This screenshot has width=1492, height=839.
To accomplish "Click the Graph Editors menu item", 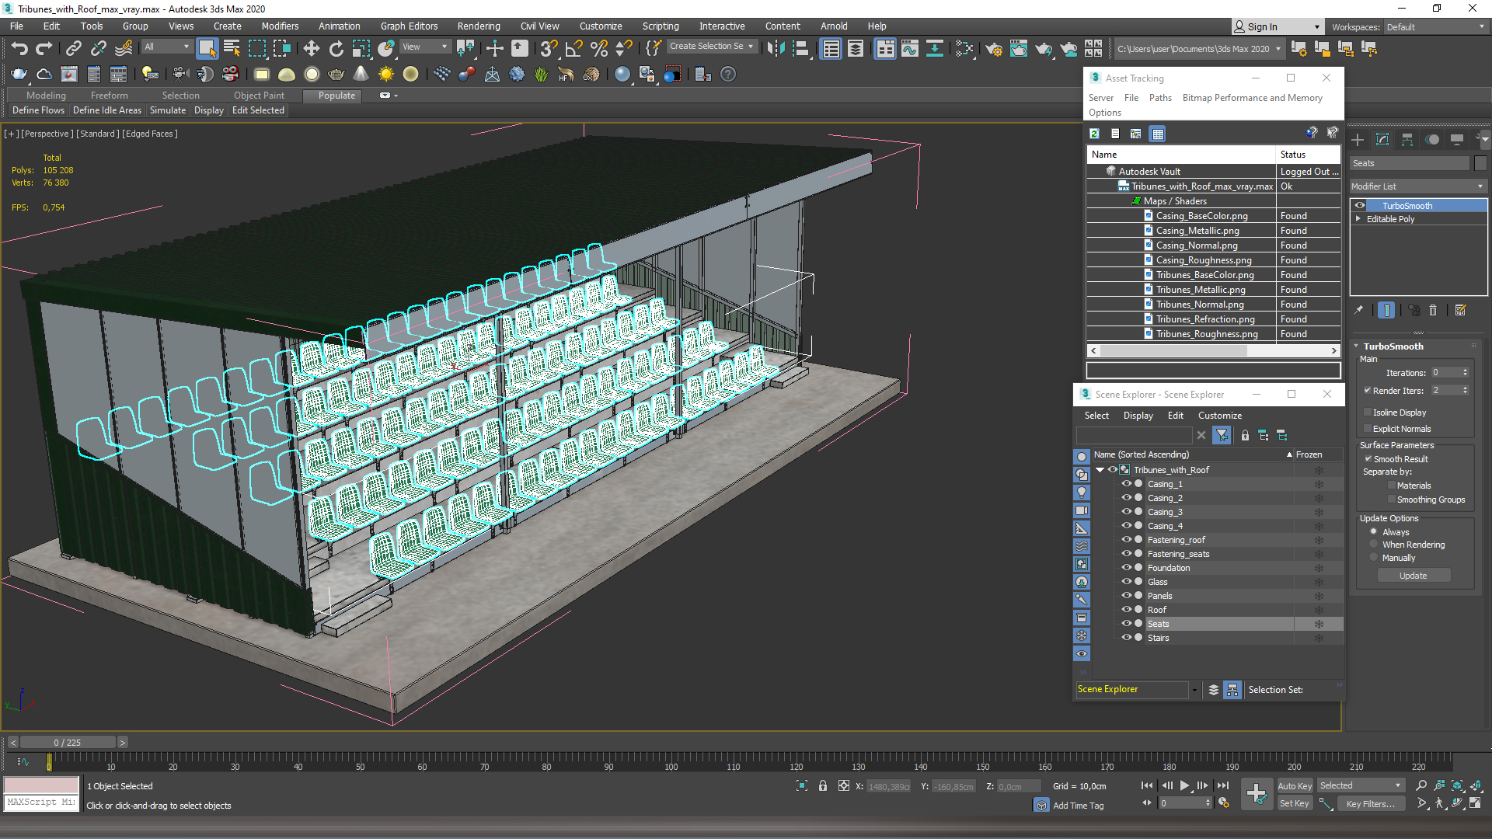I will [409, 26].
